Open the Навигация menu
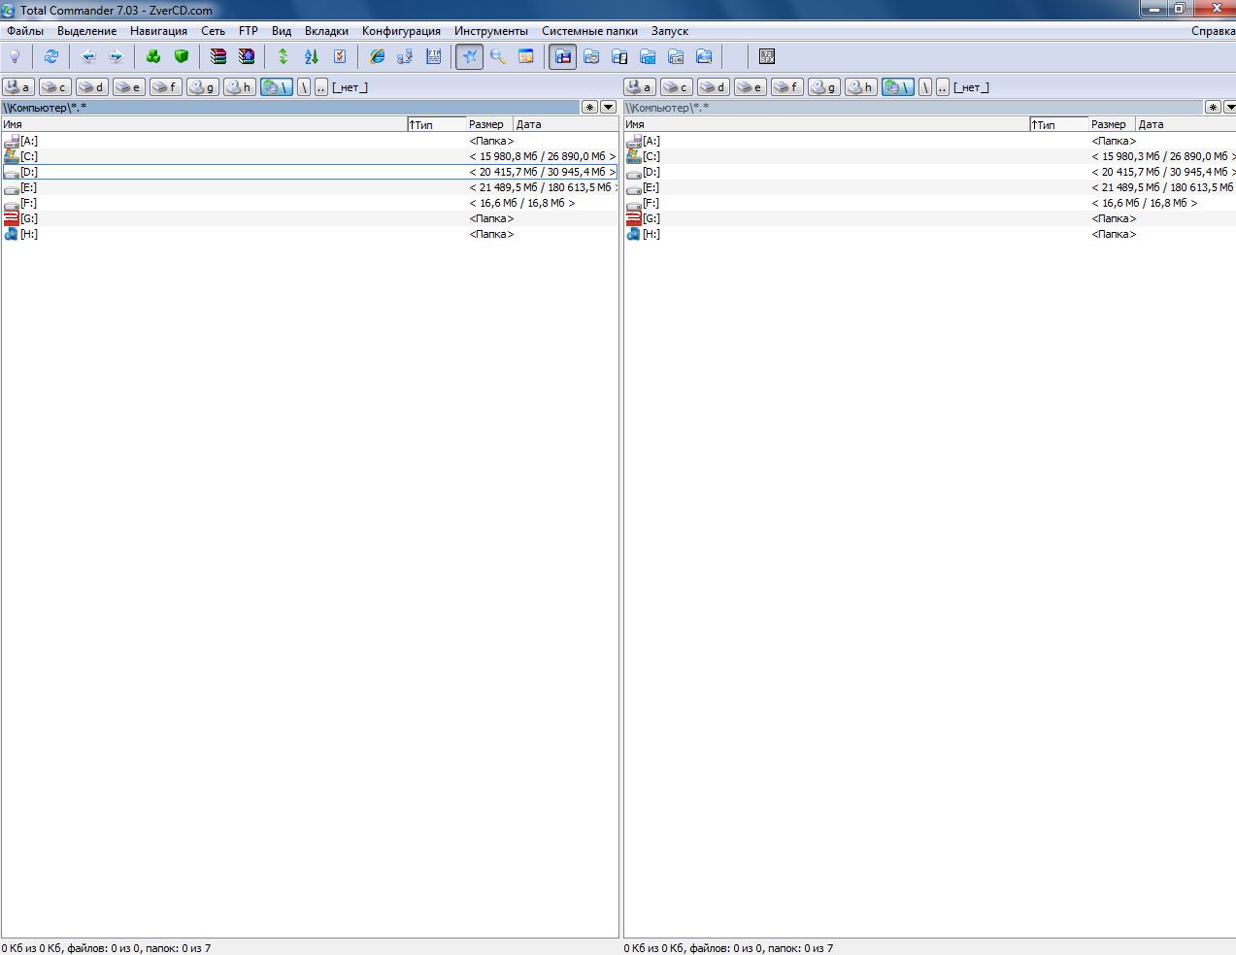This screenshot has width=1236, height=955. point(158,31)
